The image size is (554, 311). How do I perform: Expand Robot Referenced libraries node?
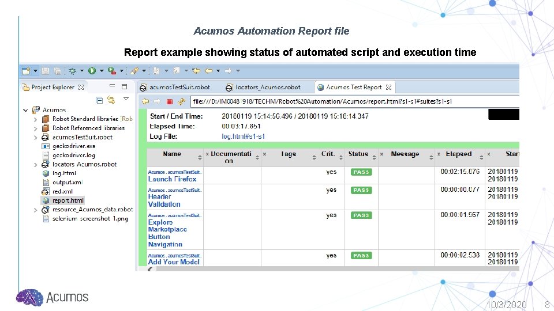35,128
